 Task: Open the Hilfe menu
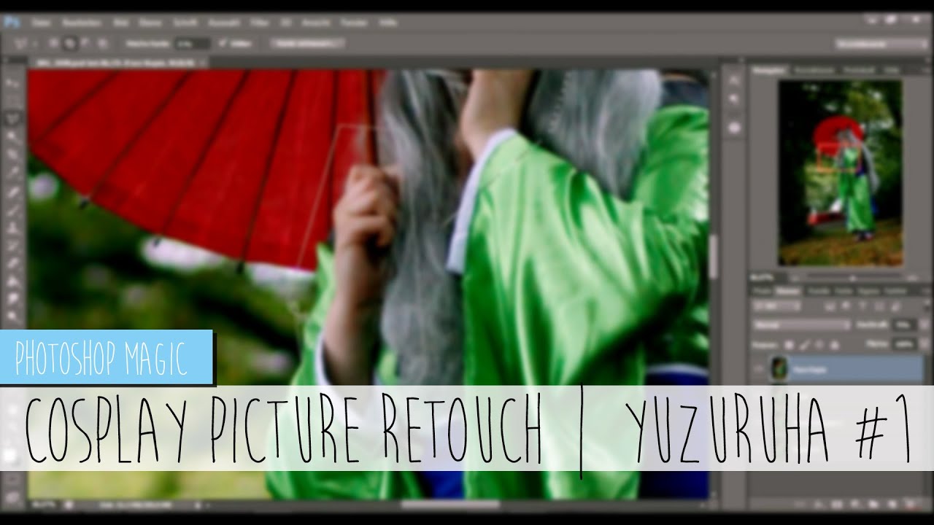coord(387,23)
